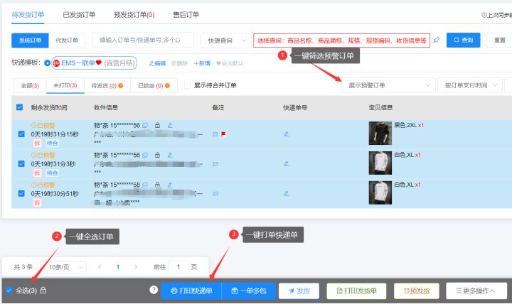Click the order number search input
The width and height of the screenshot is (512, 304).
[x=143, y=40]
